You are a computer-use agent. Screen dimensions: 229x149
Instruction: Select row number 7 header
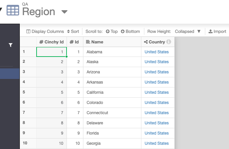pos(28,113)
